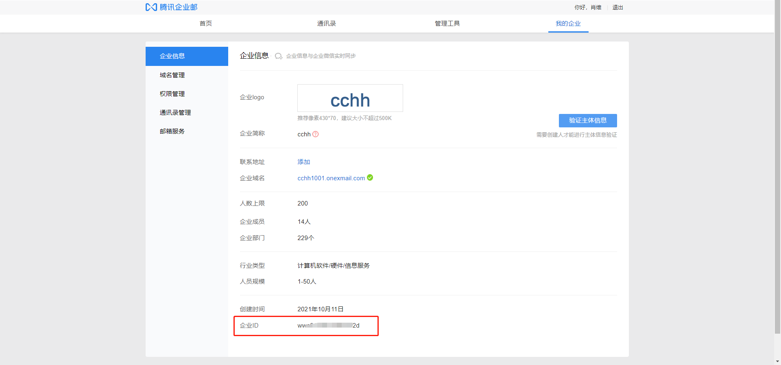This screenshot has width=781, height=365.
Task: Select 企业信息 in the sidebar
Action: coord(187,56)
